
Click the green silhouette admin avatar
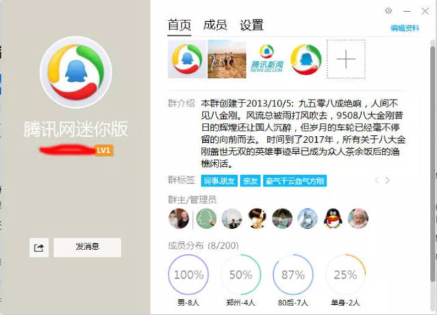[206, 219]
